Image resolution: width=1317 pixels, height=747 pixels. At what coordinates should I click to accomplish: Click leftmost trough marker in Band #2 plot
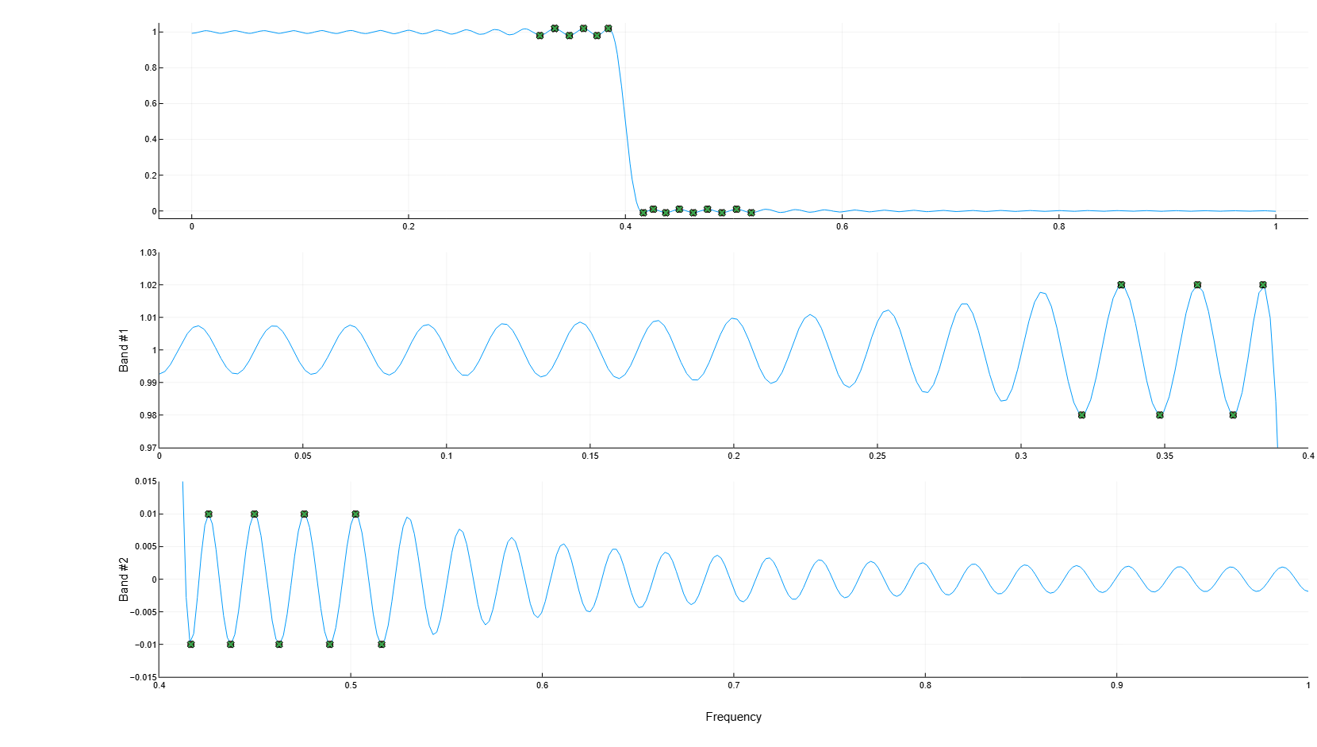tap(190, 645)
